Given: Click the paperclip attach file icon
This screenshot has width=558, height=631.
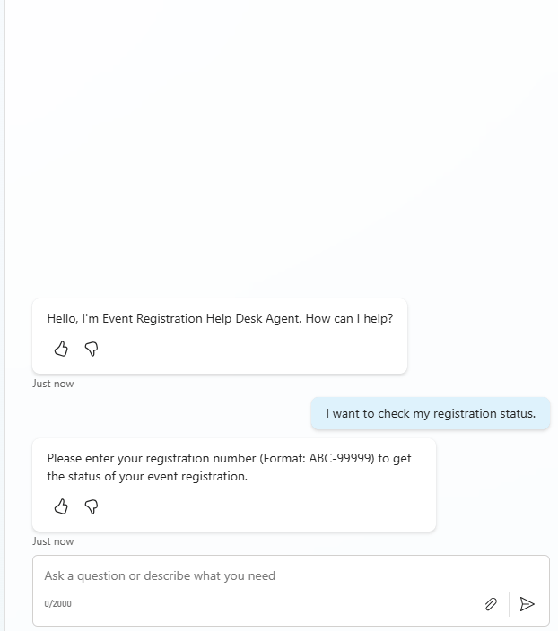Looking at the screenshot, I should click(491, 604).
